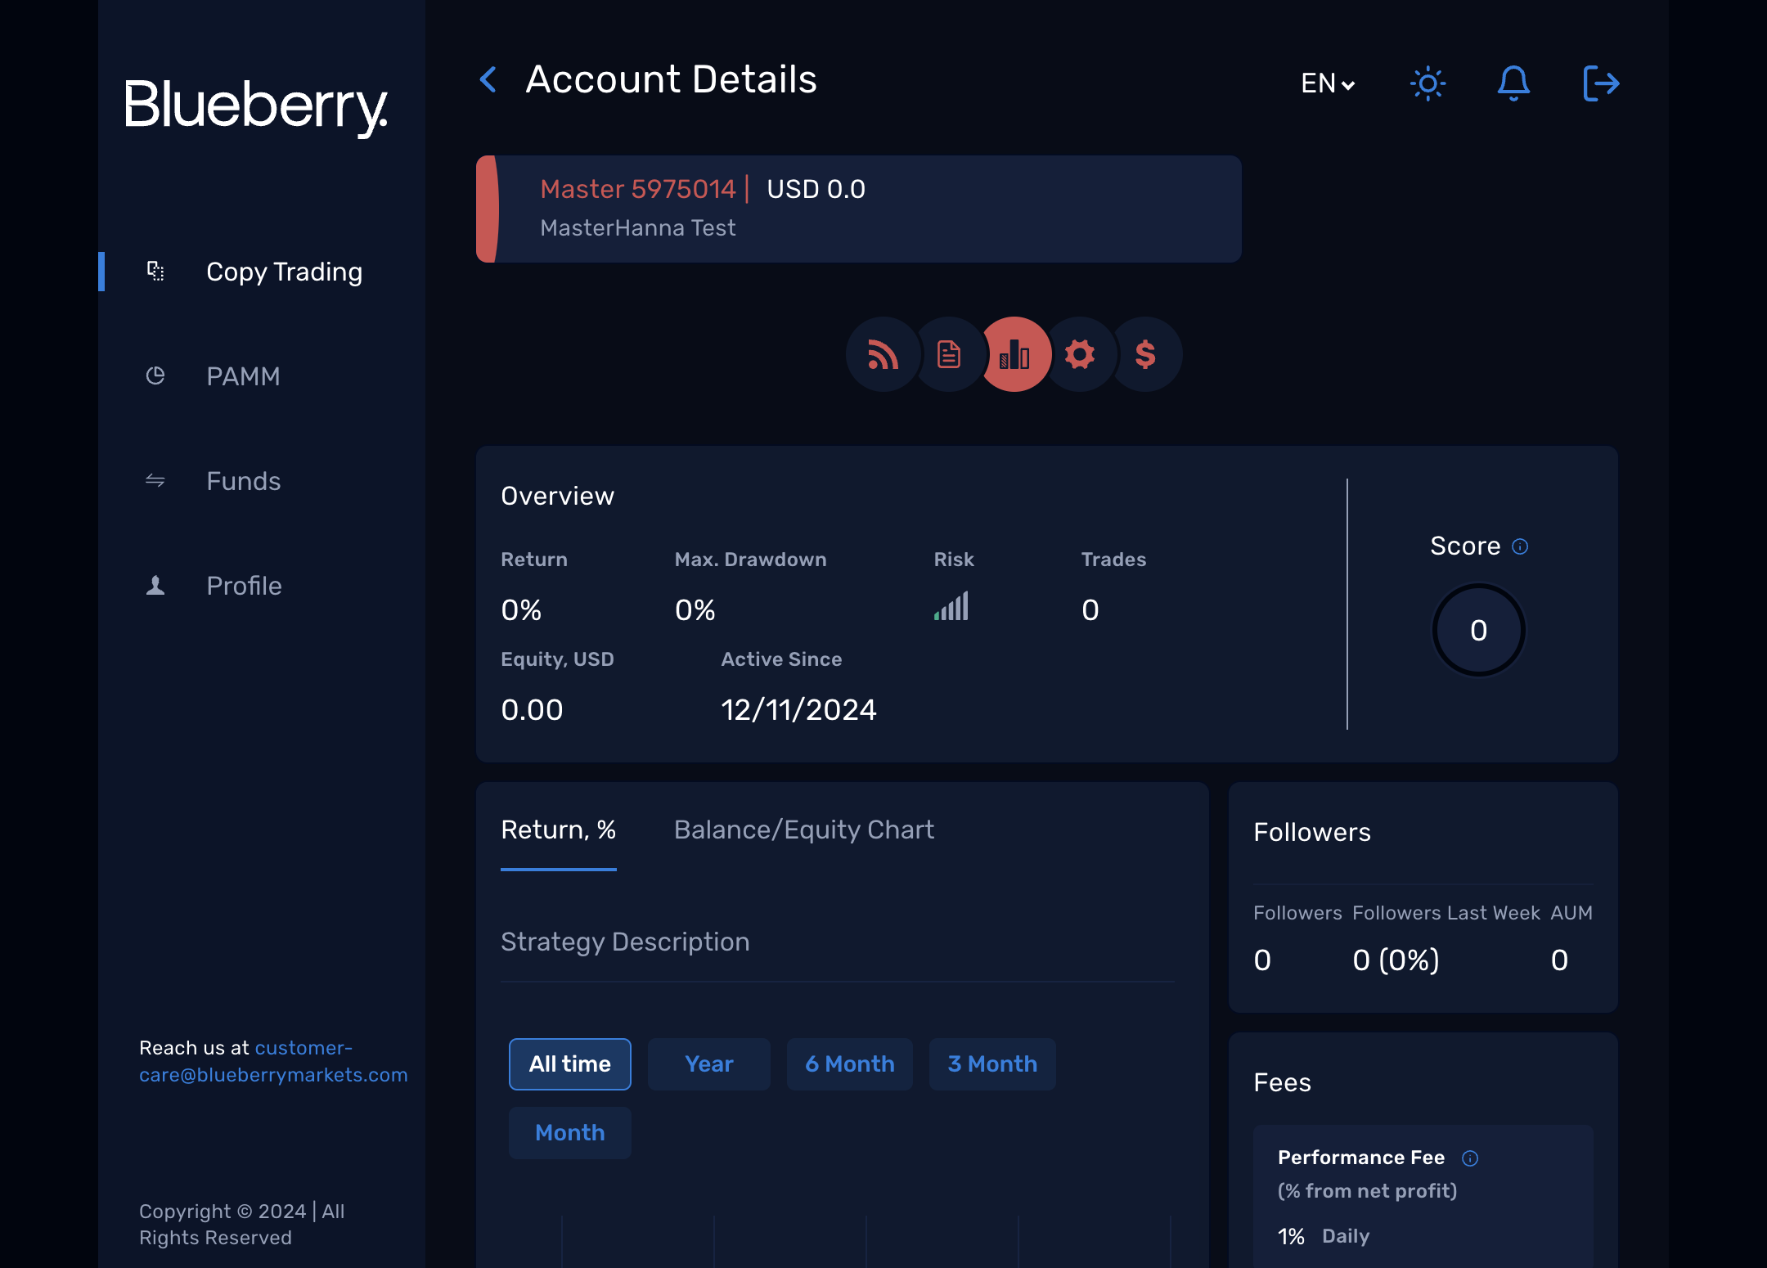This screenshot has width=1767, height=1268.
Task: Click the Profile person icon
Action: 155,585
